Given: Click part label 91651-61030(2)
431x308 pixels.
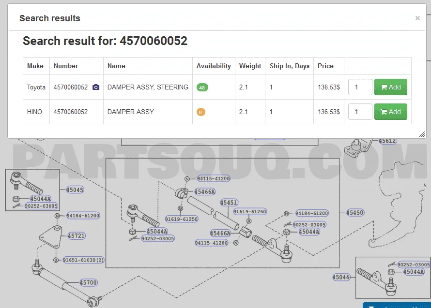Looking at the screenshot, I should click(x=83, y=260).
